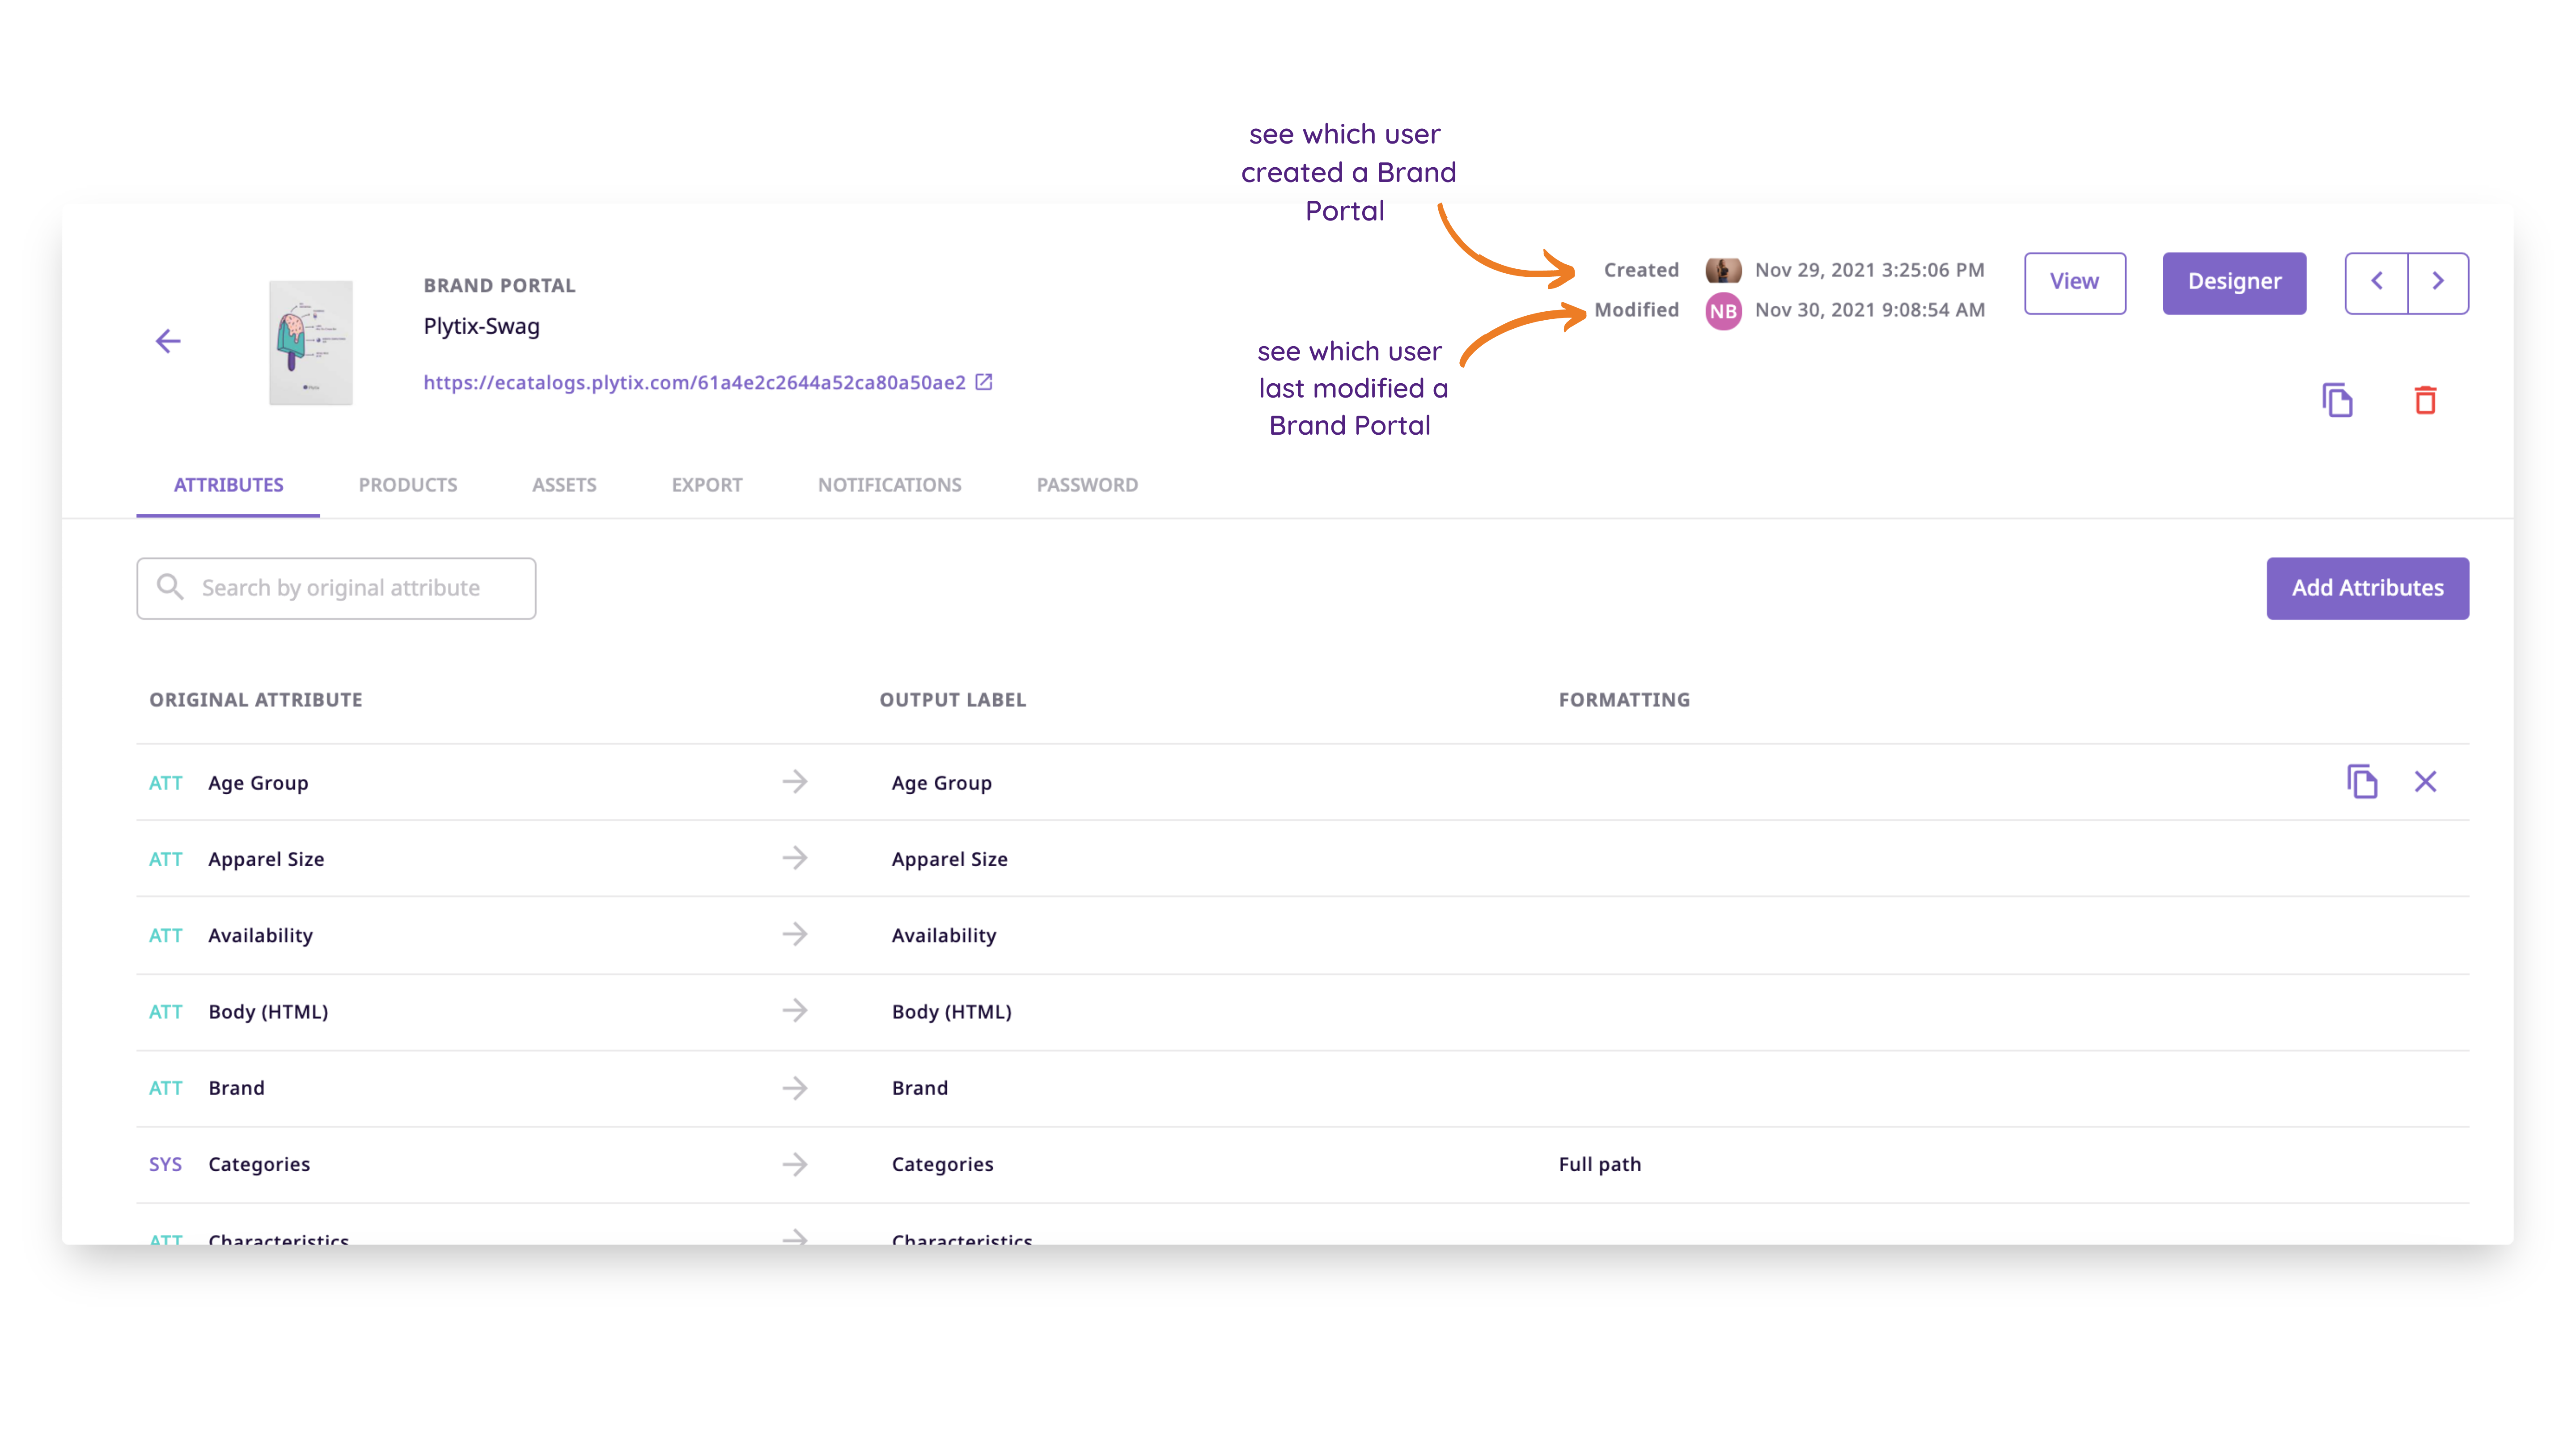Select the Availability original attribute
Viewport: 2576px width, 1449px height.
pos(260,935)
